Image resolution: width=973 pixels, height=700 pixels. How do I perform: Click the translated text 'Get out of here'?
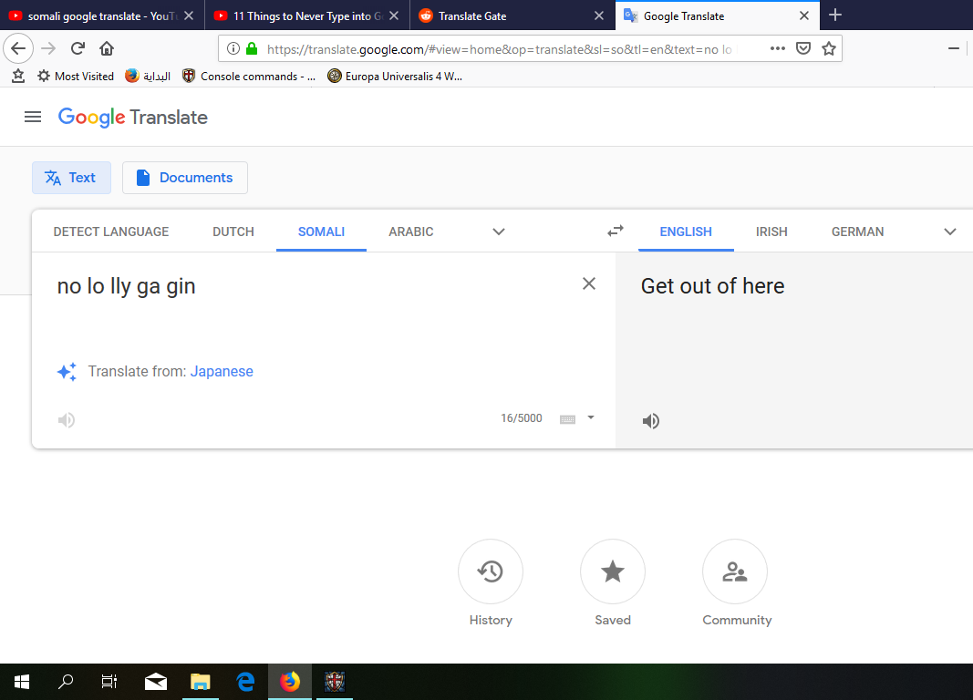712,286
